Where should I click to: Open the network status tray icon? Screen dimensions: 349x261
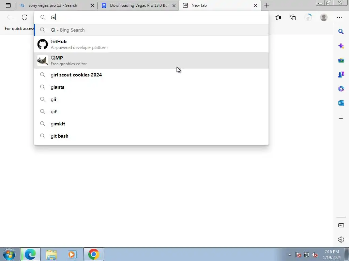306,255
